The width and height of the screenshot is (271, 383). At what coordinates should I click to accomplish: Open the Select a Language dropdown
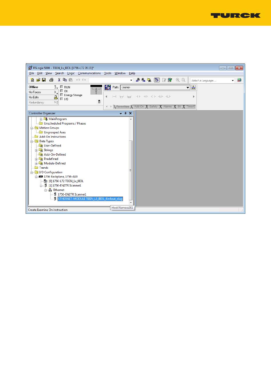pyautogui.click(x=233, y=80)
